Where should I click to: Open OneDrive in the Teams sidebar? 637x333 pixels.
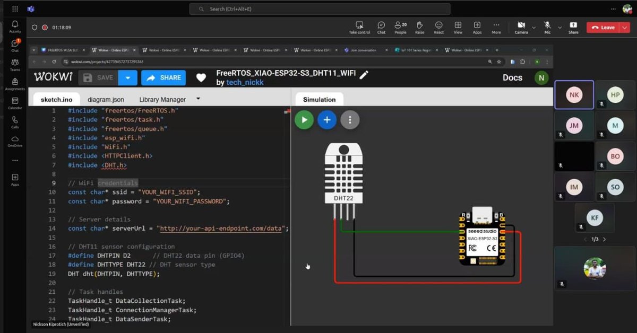[x=15, y=141]
